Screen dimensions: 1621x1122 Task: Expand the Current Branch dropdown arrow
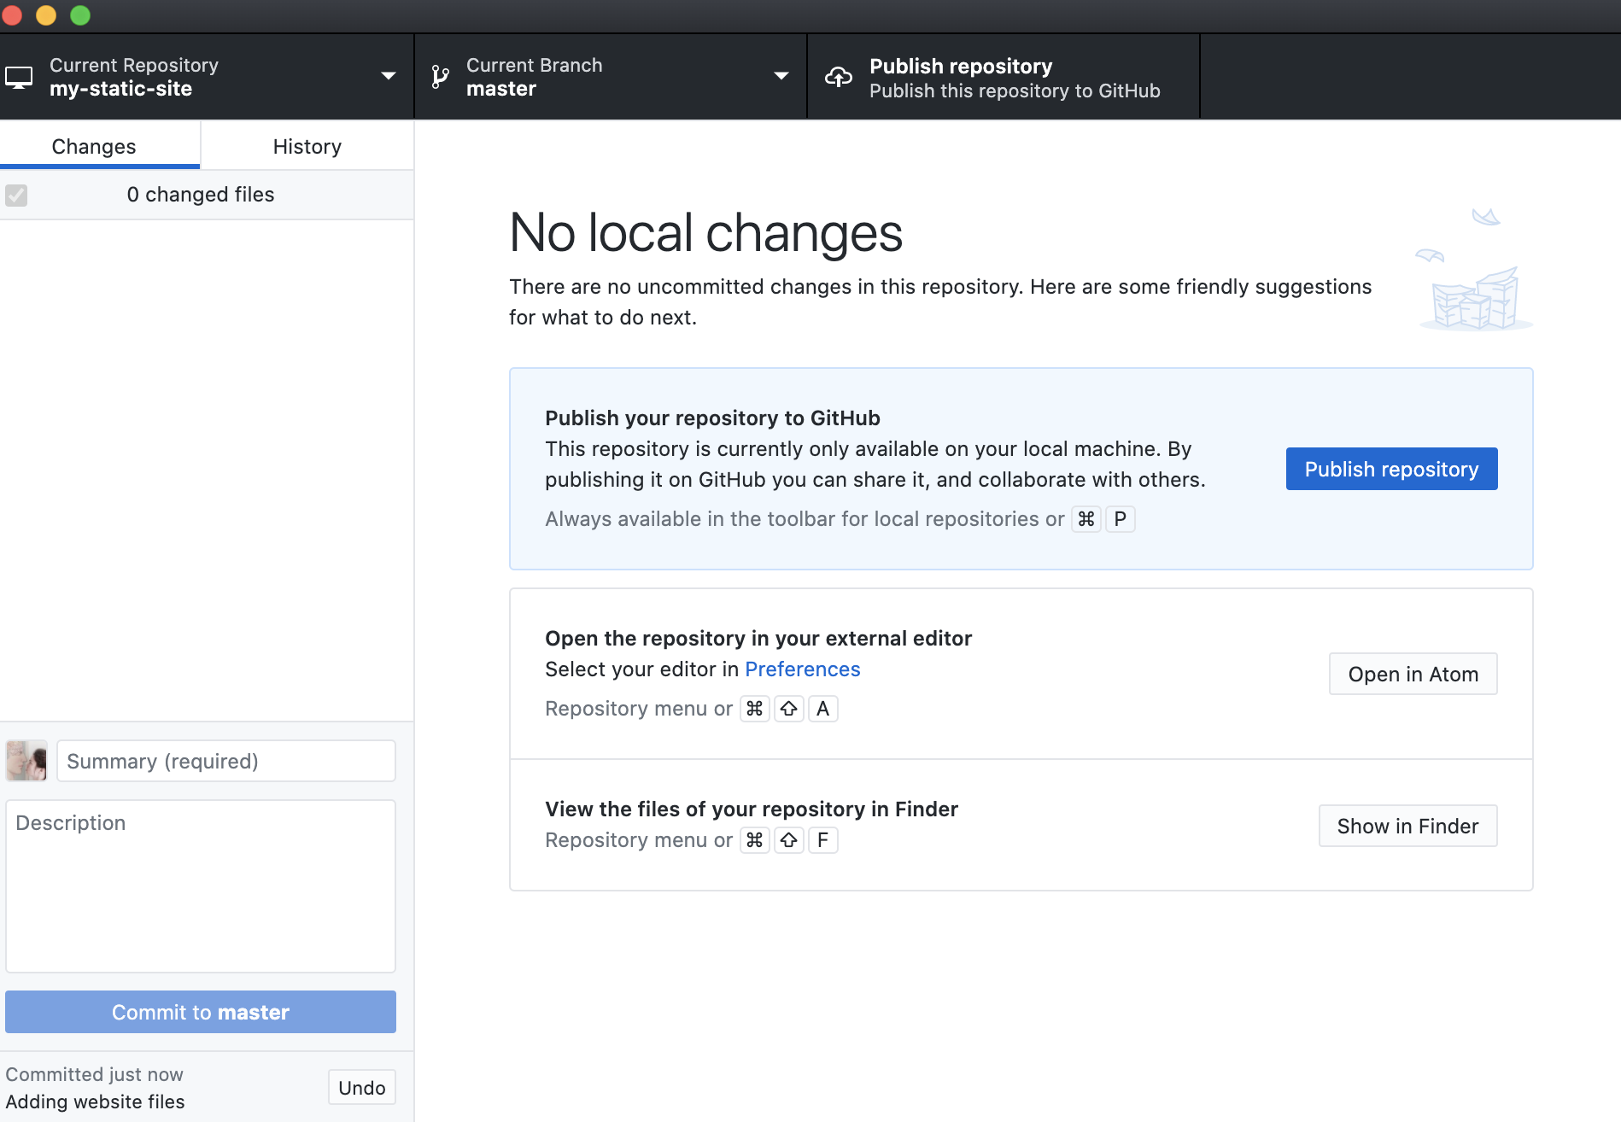pyautogui.click(x=781, y=76)
